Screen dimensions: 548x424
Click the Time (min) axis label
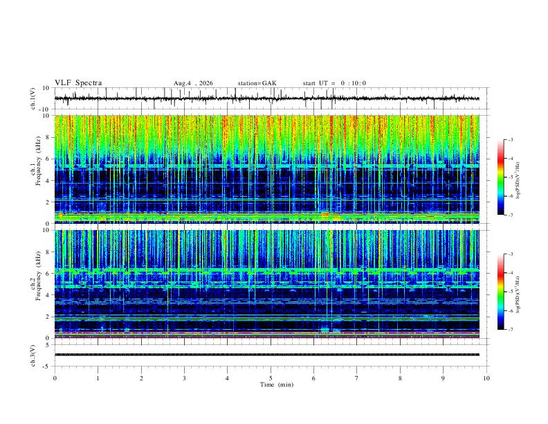tap(277, 385)
